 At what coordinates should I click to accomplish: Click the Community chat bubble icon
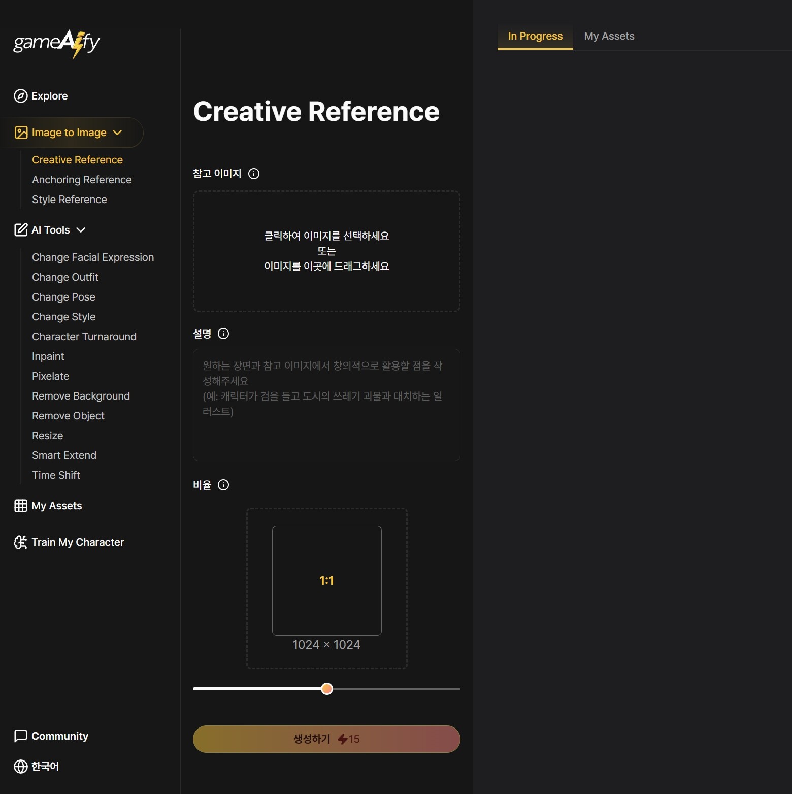[21, 736]
